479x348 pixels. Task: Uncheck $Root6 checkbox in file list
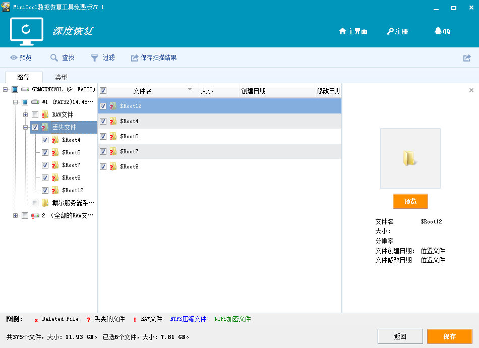(103, 136)
